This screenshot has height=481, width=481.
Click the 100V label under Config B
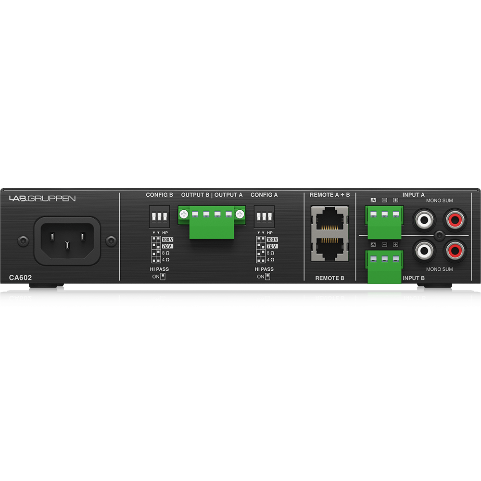[x=167, y=240]
